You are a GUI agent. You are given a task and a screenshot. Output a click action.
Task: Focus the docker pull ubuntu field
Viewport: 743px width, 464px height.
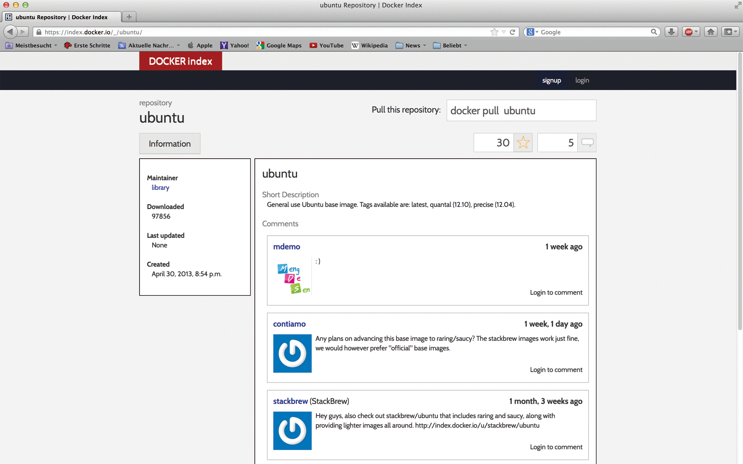click(521, 110)
